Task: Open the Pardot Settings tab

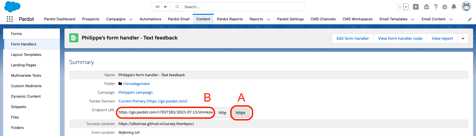Action: point(290,19)
